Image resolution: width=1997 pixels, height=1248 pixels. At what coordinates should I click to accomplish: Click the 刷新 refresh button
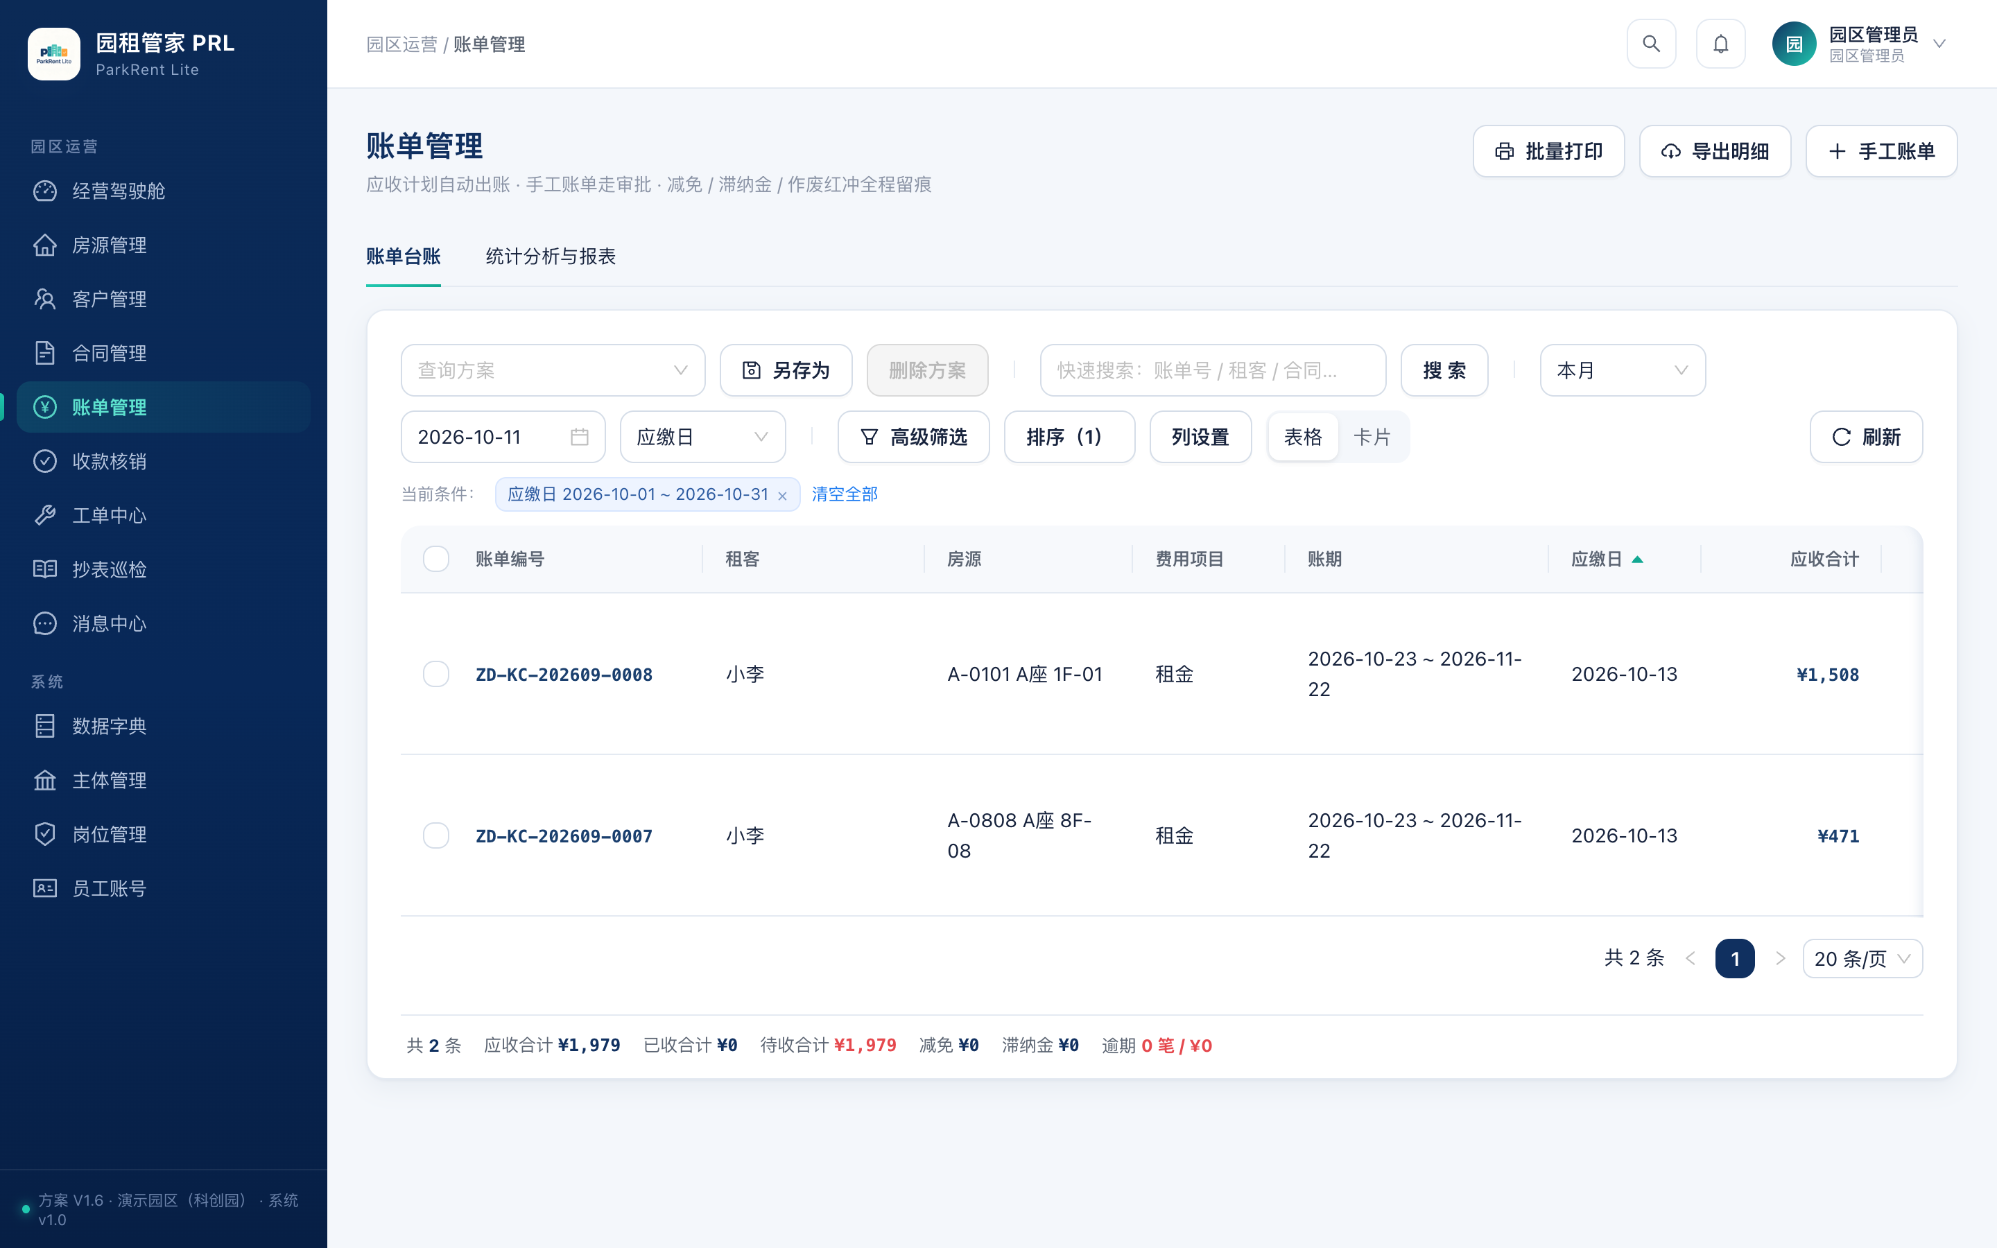(x=1866, y=437)
